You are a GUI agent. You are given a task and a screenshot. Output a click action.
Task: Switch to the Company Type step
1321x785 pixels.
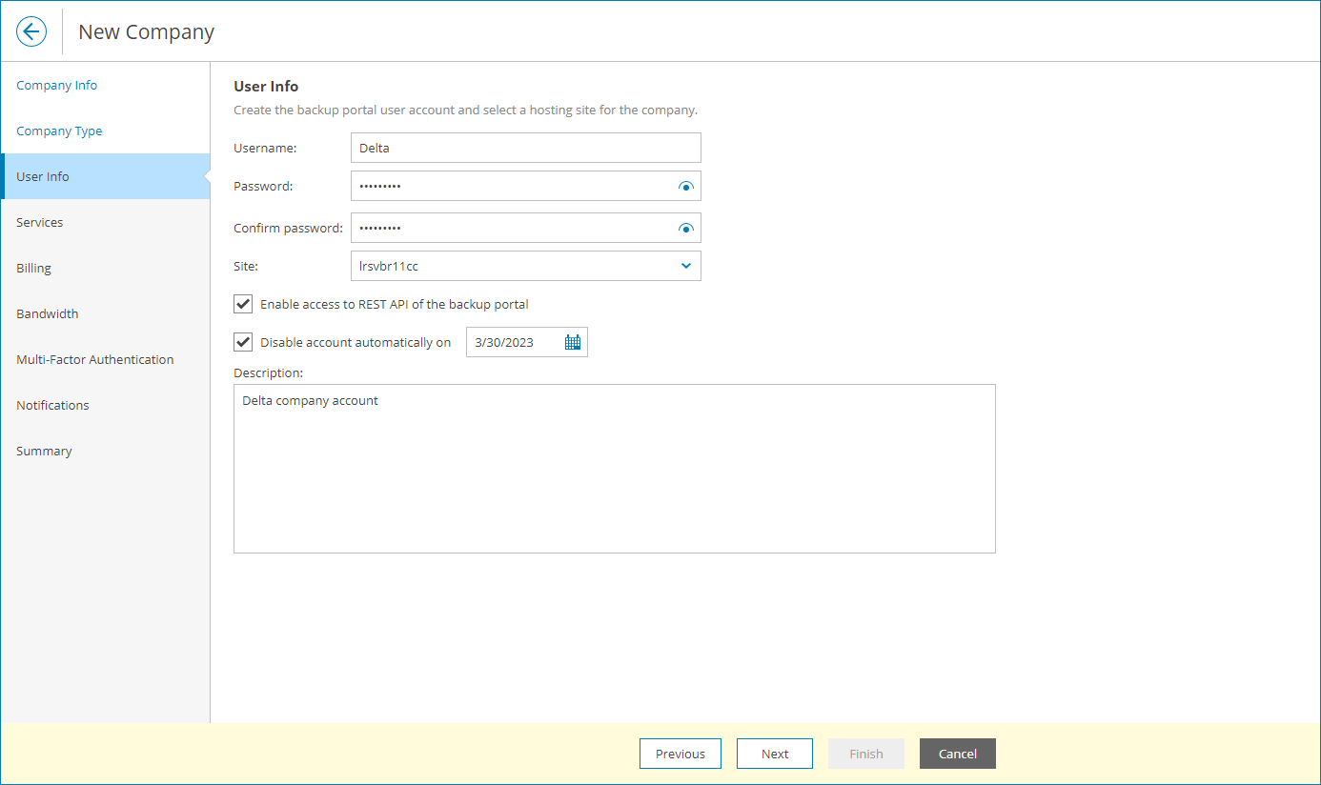click(x=59, y=131)
